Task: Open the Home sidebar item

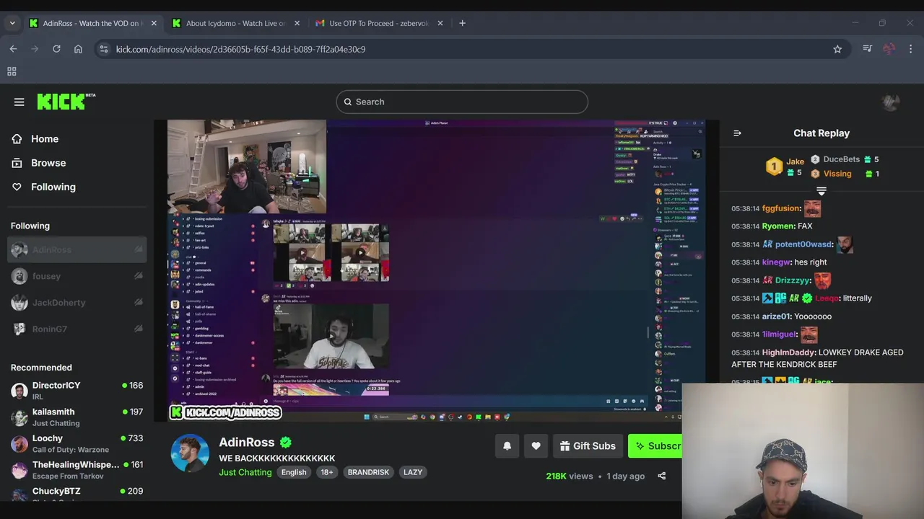Action: (45, 139)
